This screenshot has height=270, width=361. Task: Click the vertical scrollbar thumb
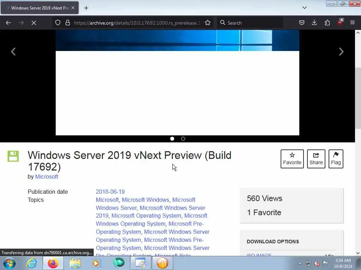[358, 98]
